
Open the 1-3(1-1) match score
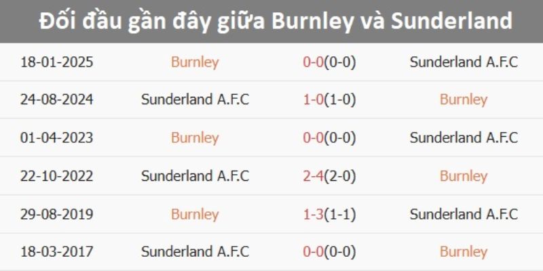329,215
